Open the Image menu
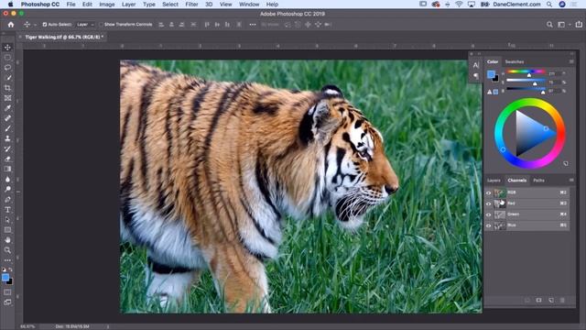Screen dimensions: 586x330 107,5
